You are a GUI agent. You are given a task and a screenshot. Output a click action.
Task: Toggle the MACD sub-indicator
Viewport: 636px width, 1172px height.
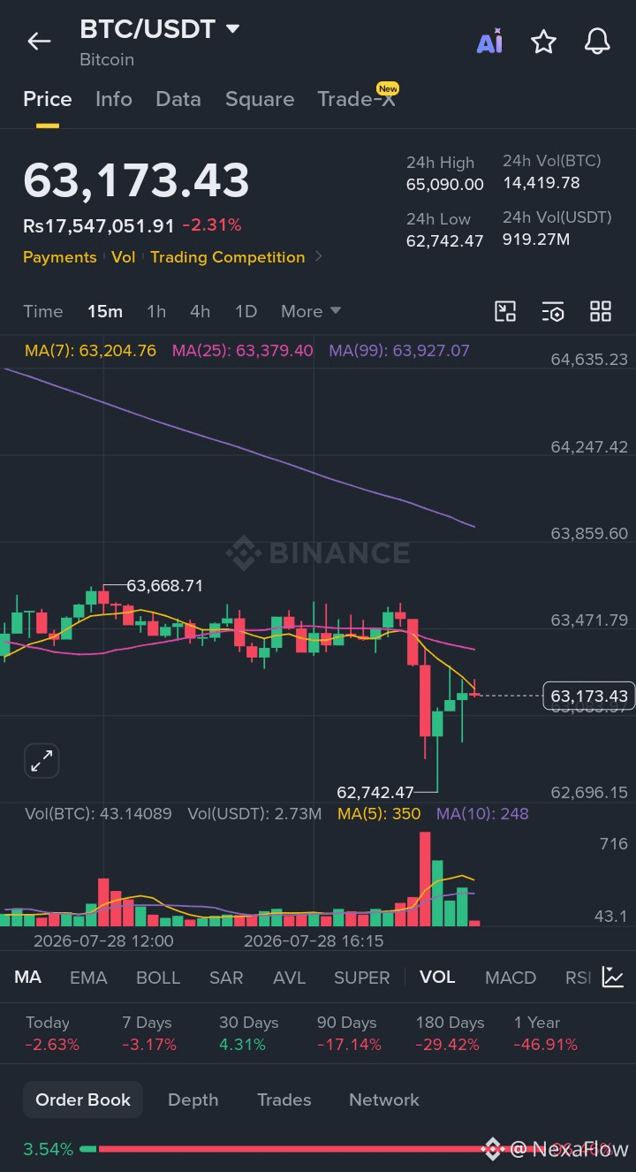[511, 978]
